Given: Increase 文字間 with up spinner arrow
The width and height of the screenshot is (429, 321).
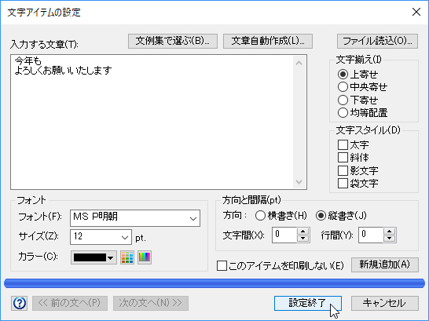Looking at the screenshot, I should 302,232.
